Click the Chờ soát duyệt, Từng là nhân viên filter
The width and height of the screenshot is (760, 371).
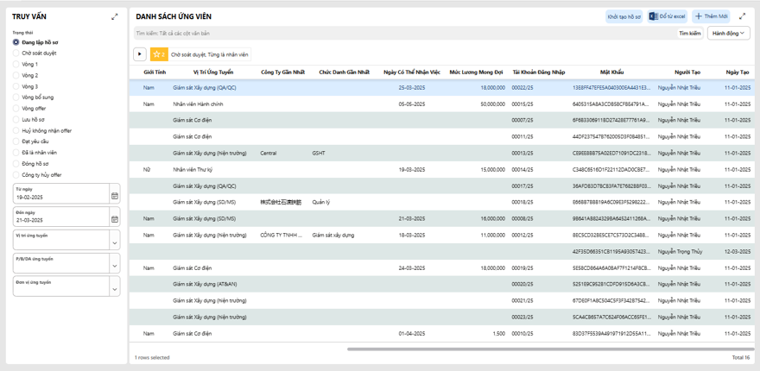(x=209, y=54)
